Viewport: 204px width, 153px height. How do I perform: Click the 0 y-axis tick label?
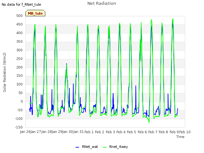22,101
